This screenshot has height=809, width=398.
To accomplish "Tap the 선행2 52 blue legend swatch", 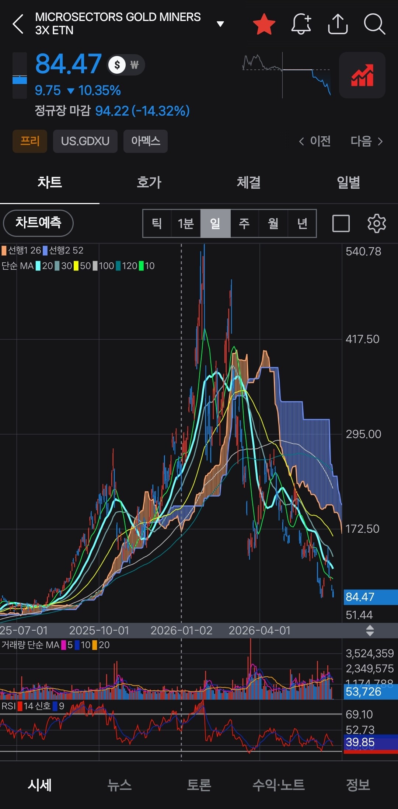I will pyautogui.click(x=45, y=251).
